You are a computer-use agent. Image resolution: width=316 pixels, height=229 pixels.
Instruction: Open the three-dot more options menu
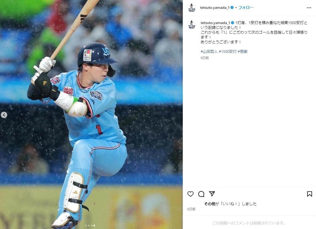(x=309, y=8)
